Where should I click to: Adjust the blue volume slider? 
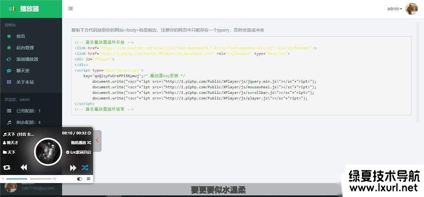17,179
